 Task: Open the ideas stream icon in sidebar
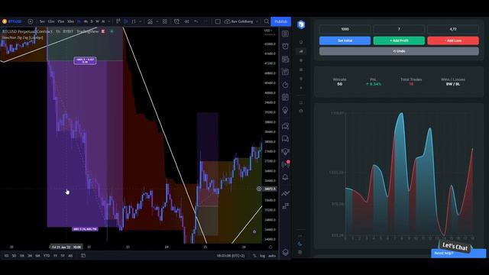[x=285, y=151]
